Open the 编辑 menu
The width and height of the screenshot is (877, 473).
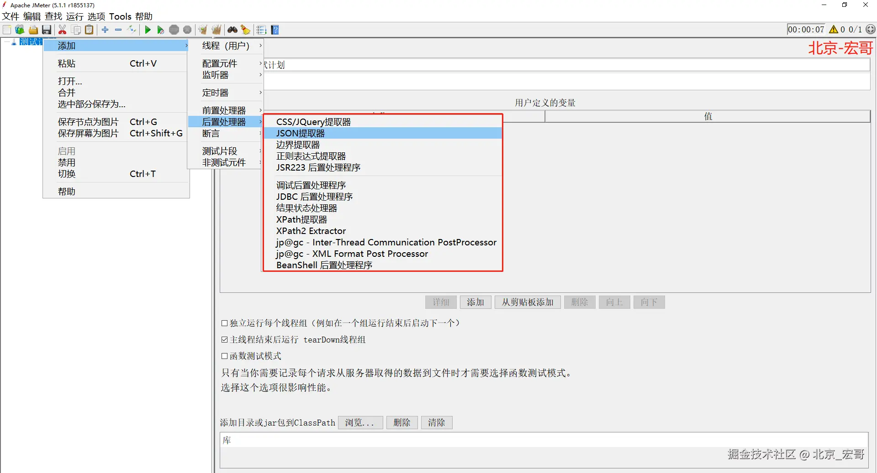pos(32,16)
